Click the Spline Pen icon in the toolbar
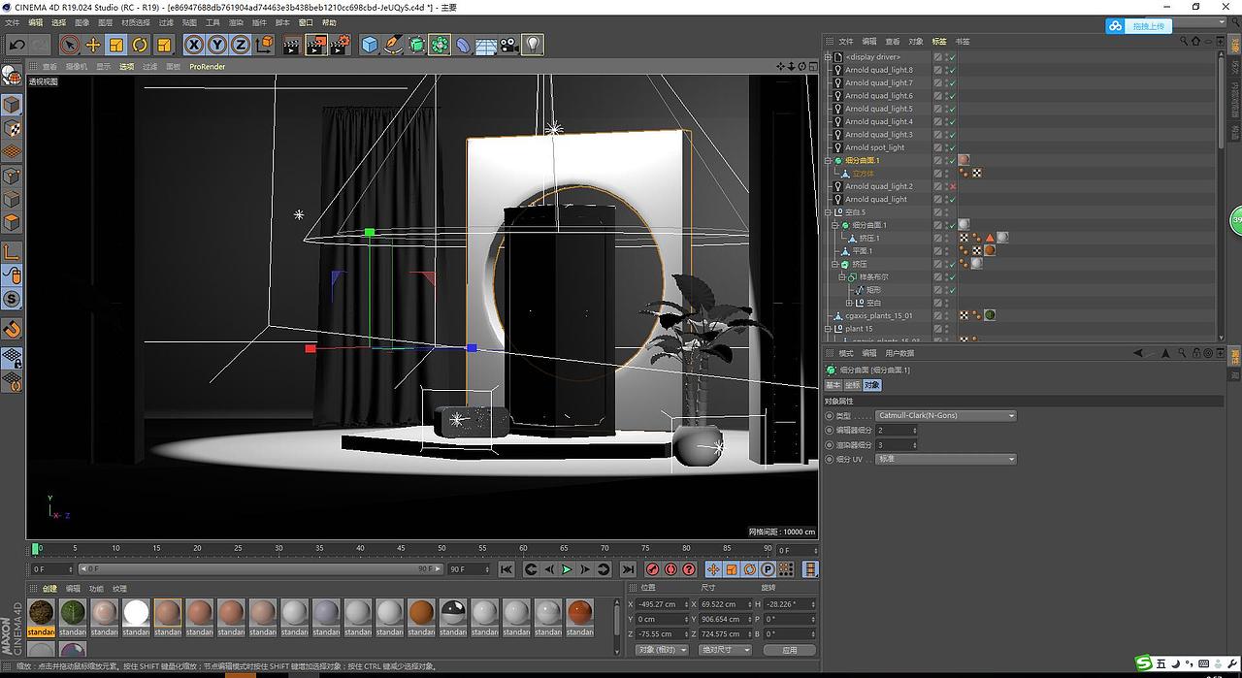 tap(392, 44)
